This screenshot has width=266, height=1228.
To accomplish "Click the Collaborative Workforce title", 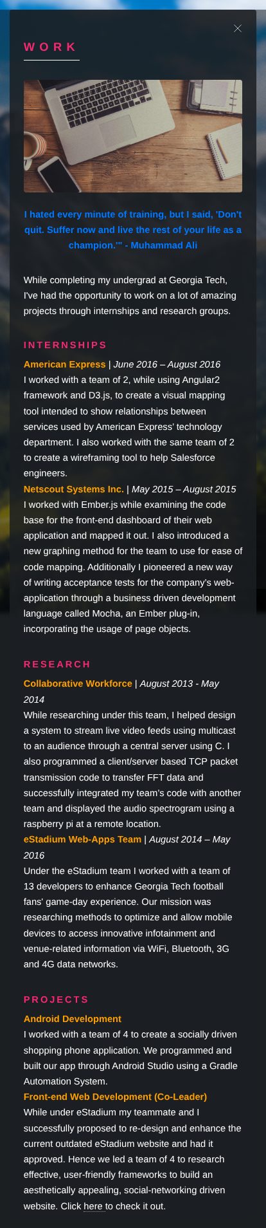I will 78,684.
